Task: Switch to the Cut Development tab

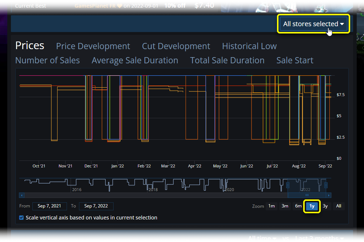Action: (x=176, y=46)
